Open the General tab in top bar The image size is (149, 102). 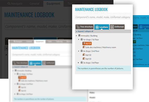[35, 4]
